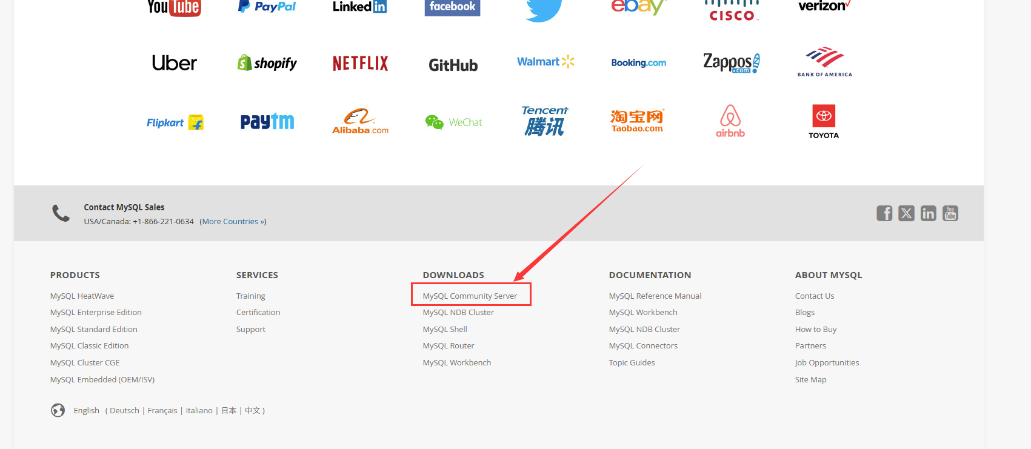Open the More Countries link
The image size is (1031, 449).
click(x=233, y=222)
